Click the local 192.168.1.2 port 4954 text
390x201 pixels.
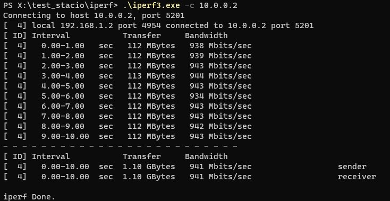coord(97,25)
